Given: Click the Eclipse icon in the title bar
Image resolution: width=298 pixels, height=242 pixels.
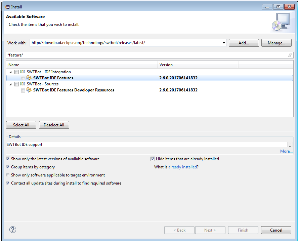Looking at the screenshot, I should click(x=8, y=7).
